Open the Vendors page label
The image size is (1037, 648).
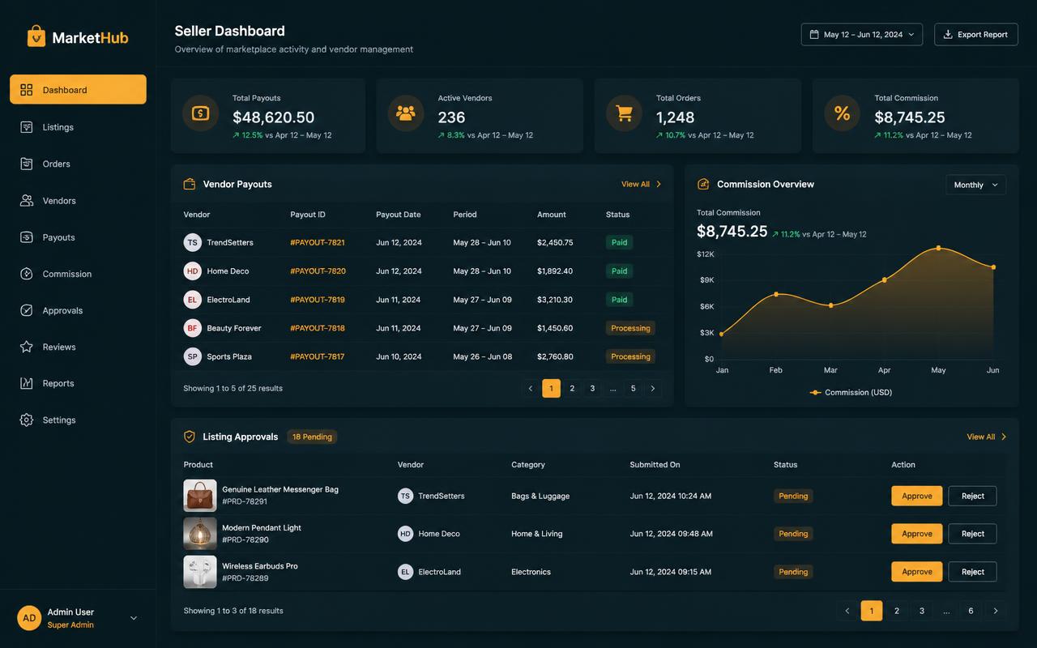click(59, 200)
